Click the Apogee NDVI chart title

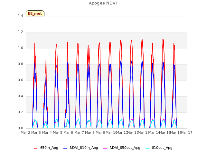tap(103, 3)
